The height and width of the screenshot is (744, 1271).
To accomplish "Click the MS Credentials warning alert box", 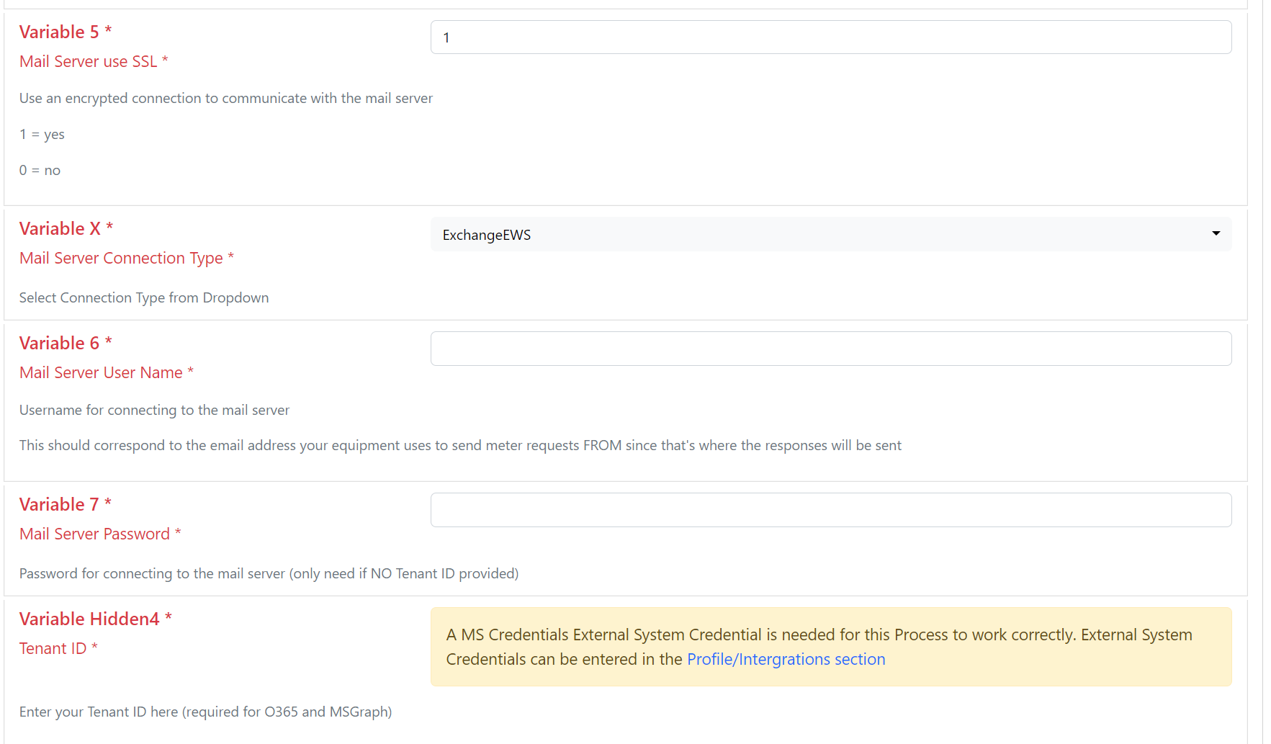I will tap(831, 647).
